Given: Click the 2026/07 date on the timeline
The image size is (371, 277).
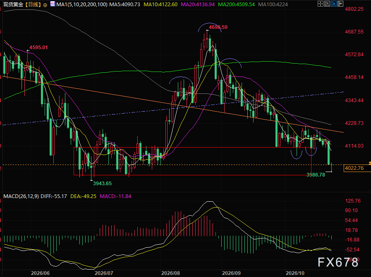Looking at the screenshot, I should pos(104,273).
